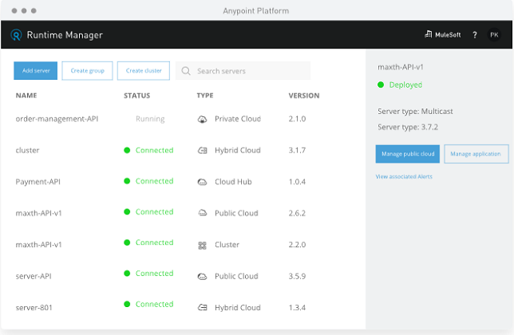Select the Payment-API server
Viewport: 514px width, 335px height.
(38, 182)
